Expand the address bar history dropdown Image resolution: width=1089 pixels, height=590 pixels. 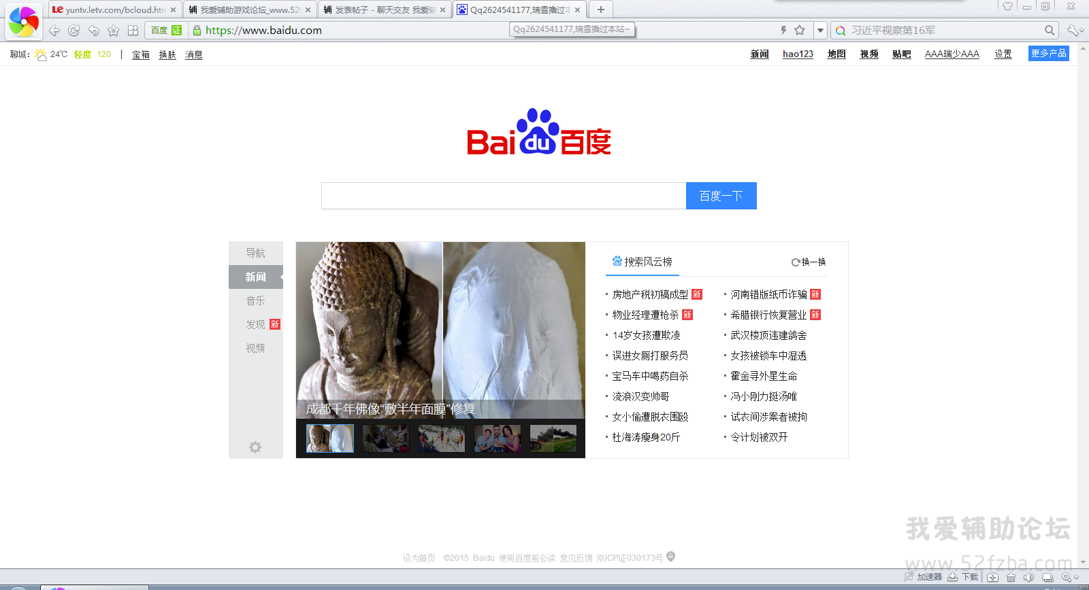[820, 31]
